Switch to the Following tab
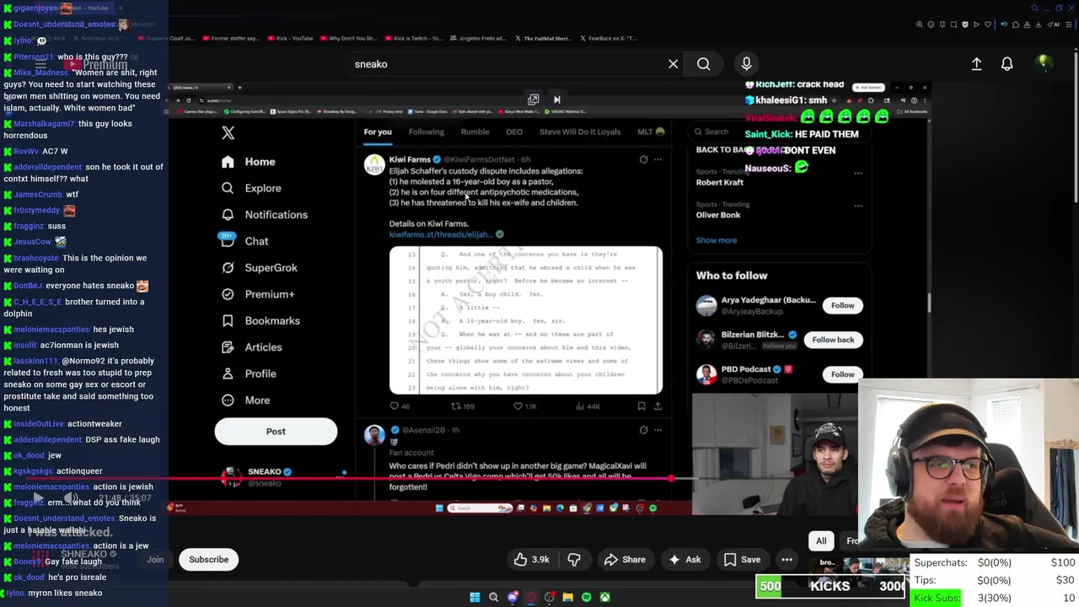1079x607 pixels. point(426,132)
